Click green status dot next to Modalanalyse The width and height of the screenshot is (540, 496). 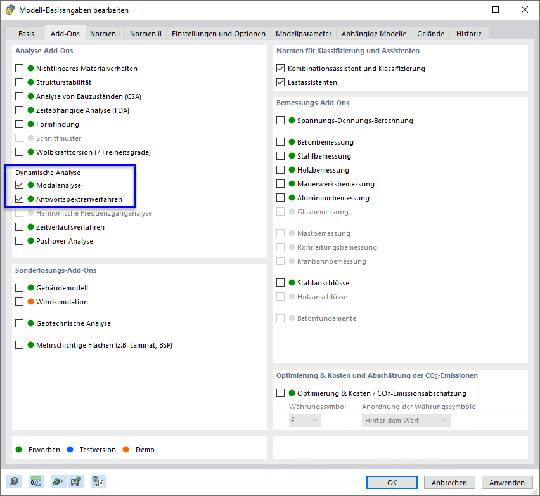[x=30, y=185]
